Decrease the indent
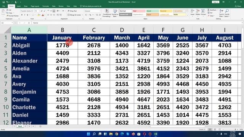 click(x=58, y=15)
